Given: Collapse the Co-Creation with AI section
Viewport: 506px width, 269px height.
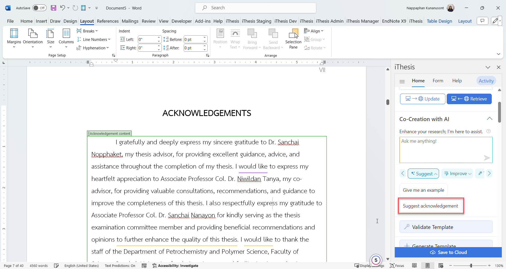Looking at the screenshot, I should click(x=489, y=119).
